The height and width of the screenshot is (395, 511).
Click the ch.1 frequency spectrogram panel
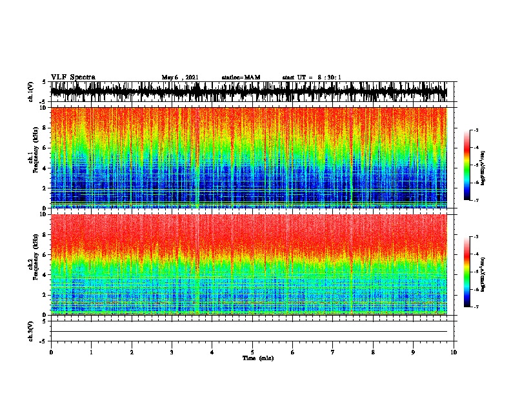(249, 157)
